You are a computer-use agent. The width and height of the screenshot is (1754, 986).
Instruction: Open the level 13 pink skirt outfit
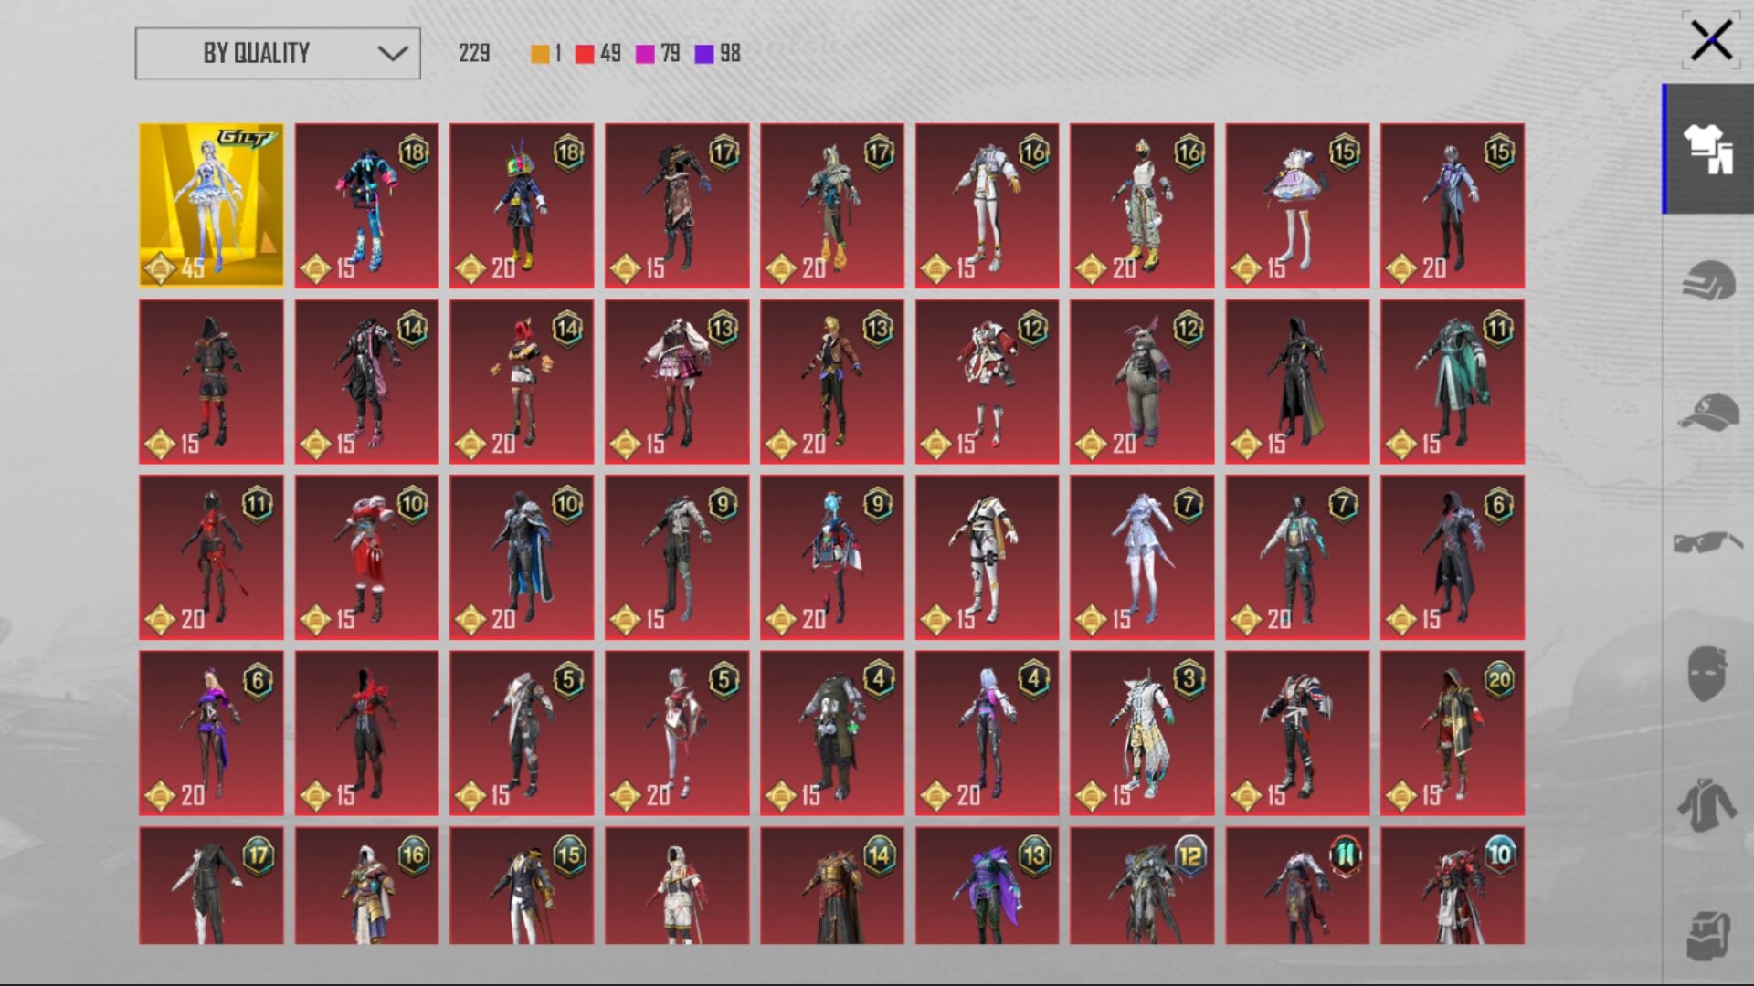(x=677, y=382)
